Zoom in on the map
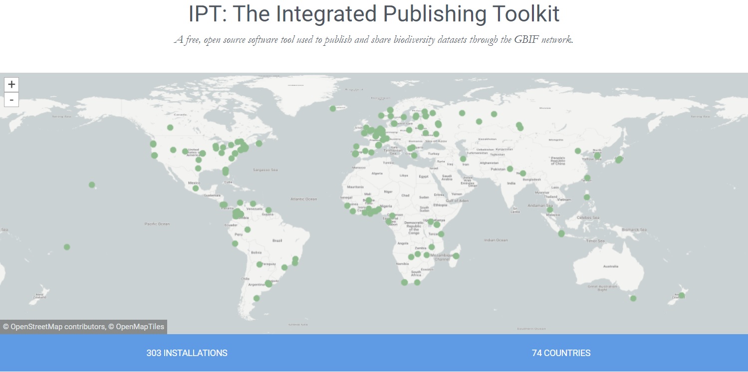This screenshot has width=748, height=372. pos(11,85)
